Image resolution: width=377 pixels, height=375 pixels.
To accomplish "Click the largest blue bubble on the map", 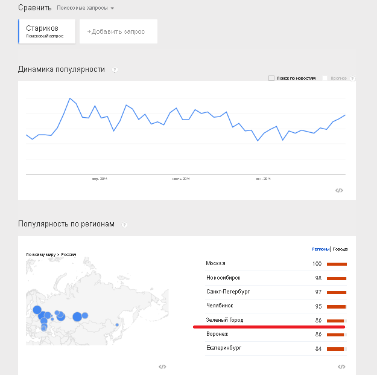I will coord(77,316).
